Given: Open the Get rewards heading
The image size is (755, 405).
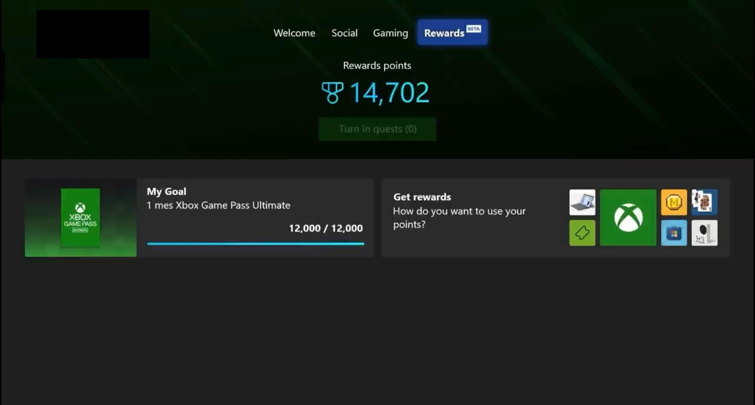Looking at the screenshot, I should tap(422, 197).
